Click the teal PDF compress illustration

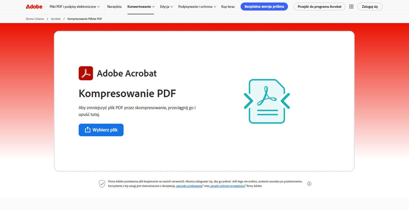click(x=267, y=101)
